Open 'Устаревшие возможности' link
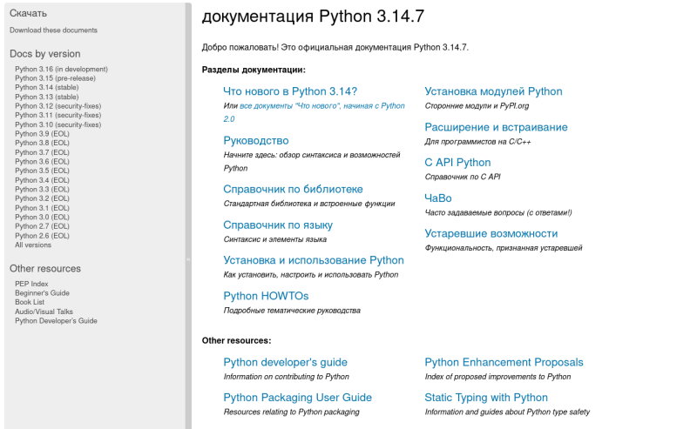697x429 pixels. [x=491, y=233]
